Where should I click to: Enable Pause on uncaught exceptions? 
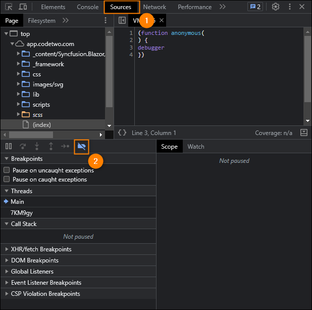pyautogui.click(x=7, y=170)
